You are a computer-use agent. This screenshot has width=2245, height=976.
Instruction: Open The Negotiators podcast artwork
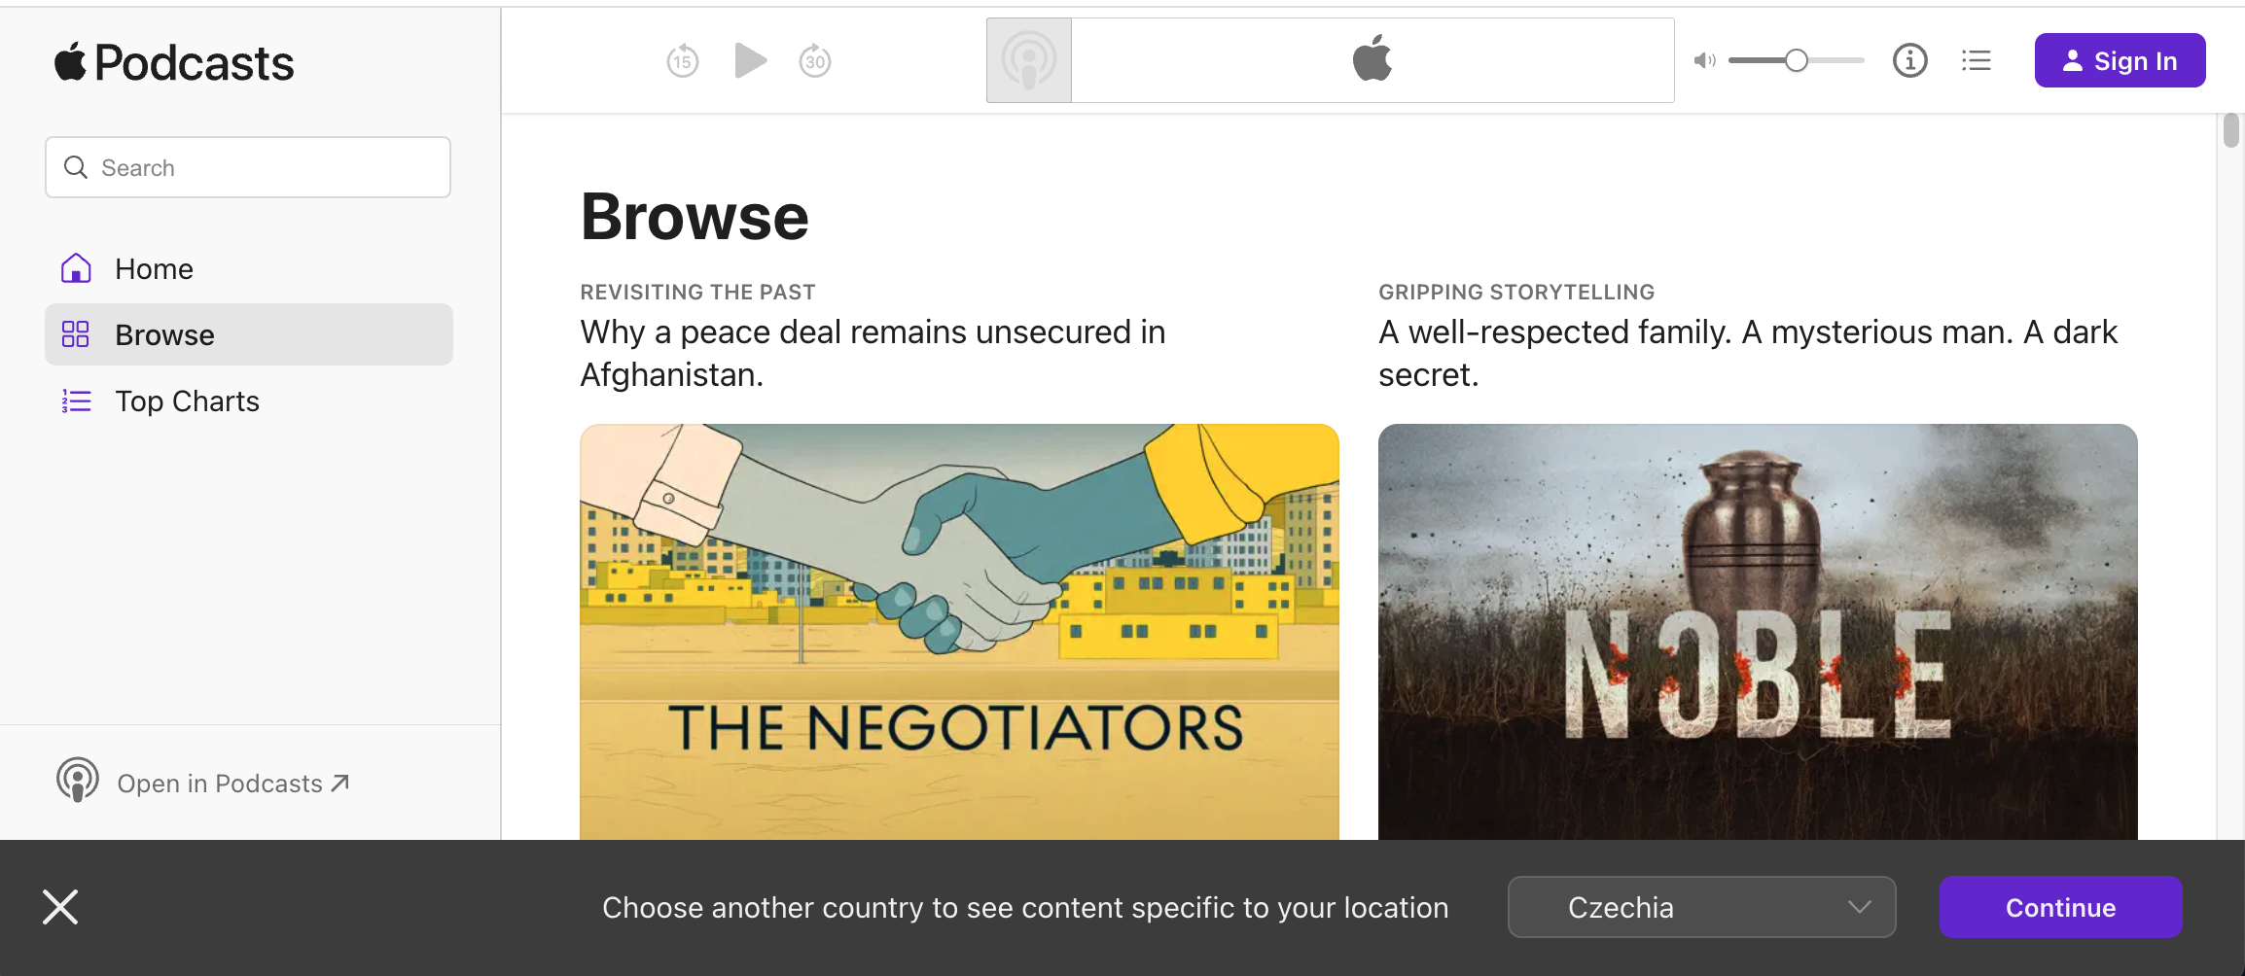(x=959, y=632)
